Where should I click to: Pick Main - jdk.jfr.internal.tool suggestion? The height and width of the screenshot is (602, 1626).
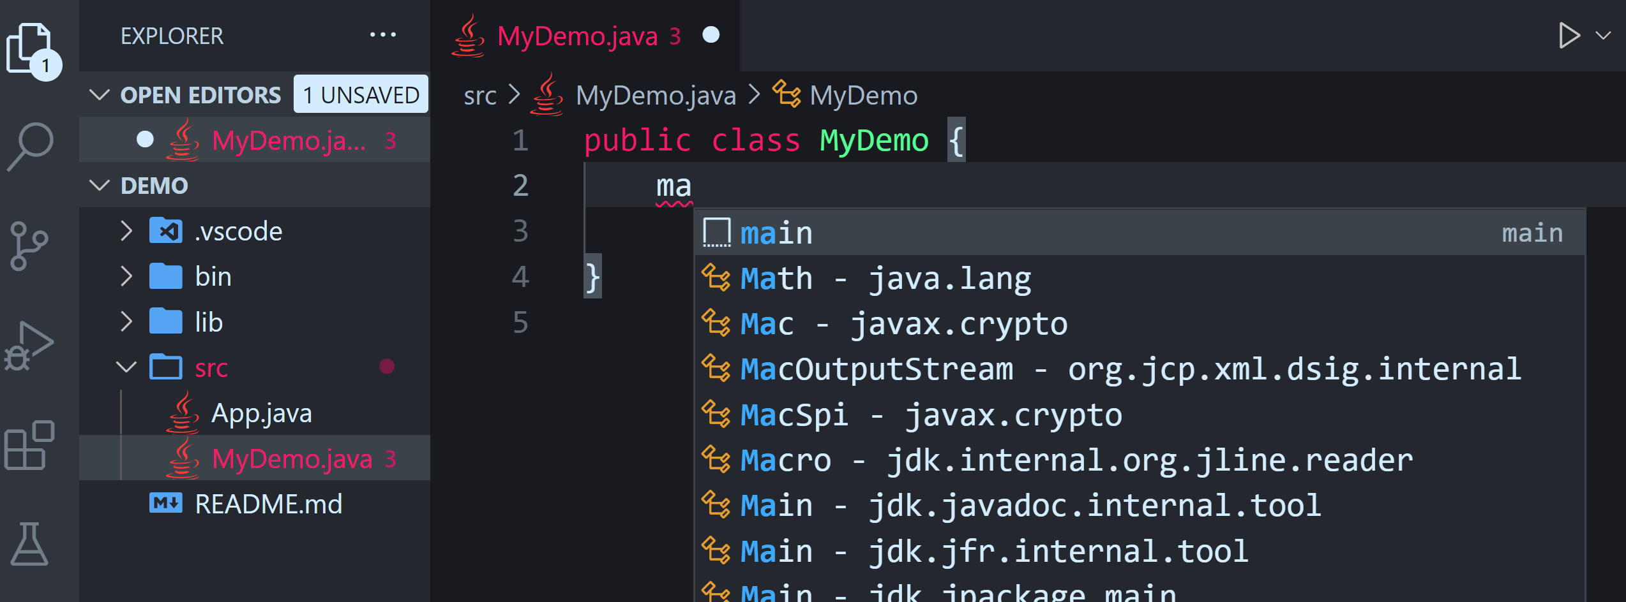click(1140, 552)
